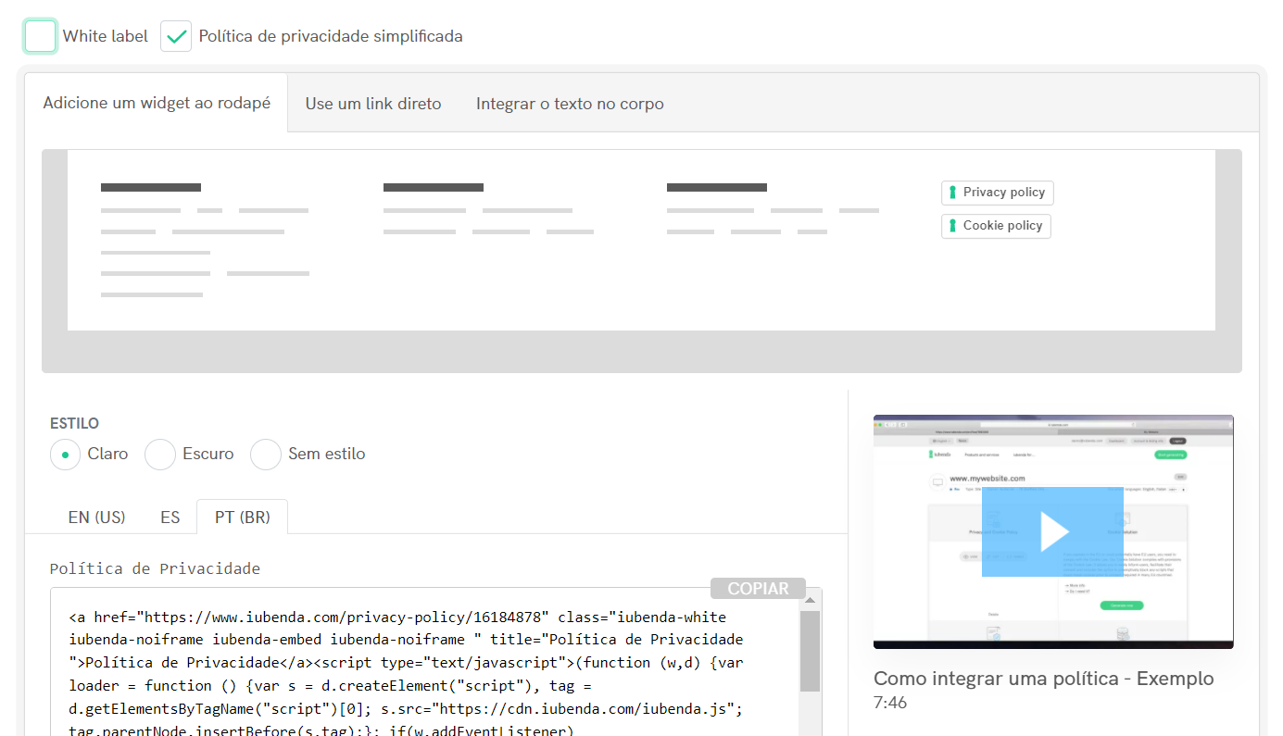
Task: Uncheck Política de privacidade simplificada
Action: tap(176, 36)
